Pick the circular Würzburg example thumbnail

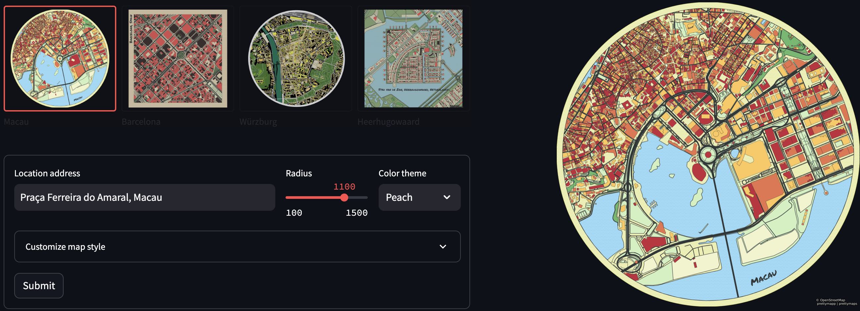pos(296,58)
